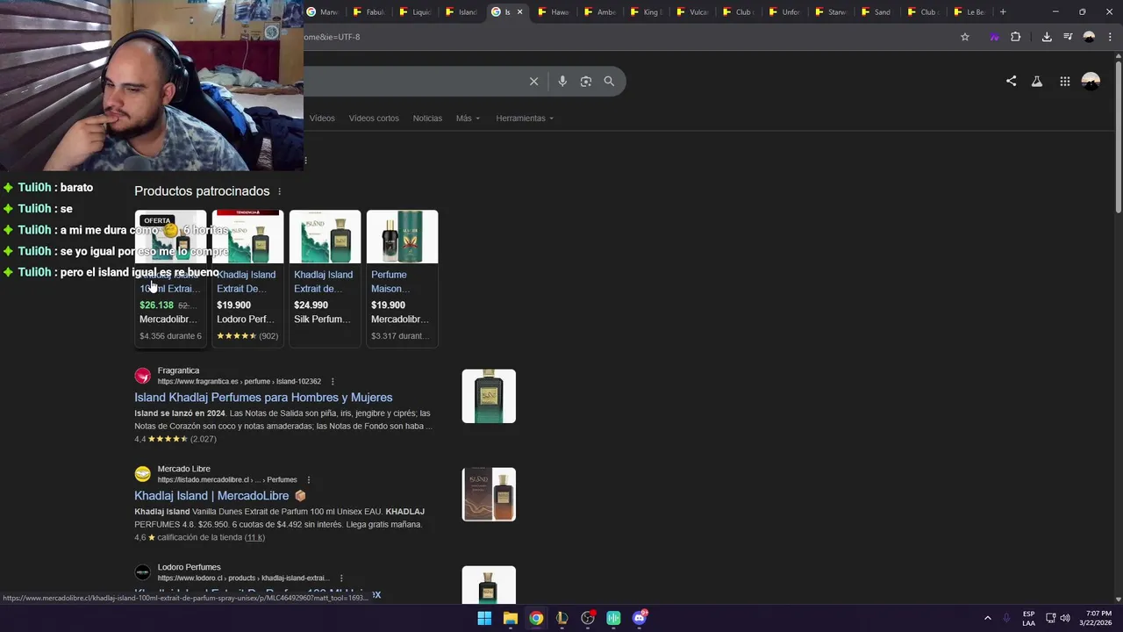Open a new browser tab
The height and width of the screenshot is (632, 1123).
pos(1003,12)
